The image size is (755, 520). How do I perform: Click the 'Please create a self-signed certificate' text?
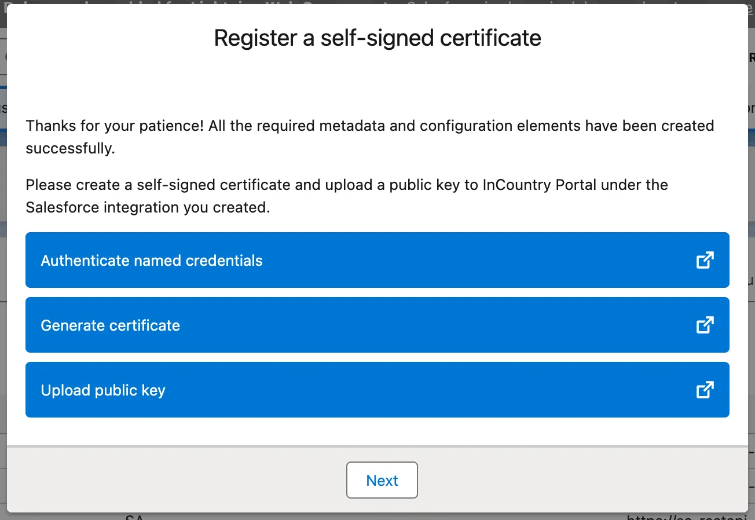click(157, 185)
